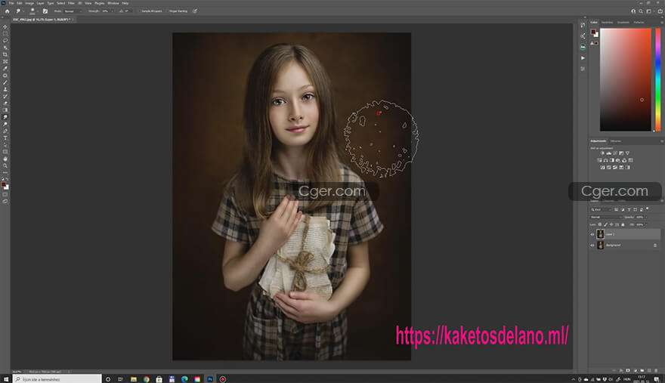Select the Clone Stamp tool
This screenshot has height=383, width=665.
(x=5, y=89)
